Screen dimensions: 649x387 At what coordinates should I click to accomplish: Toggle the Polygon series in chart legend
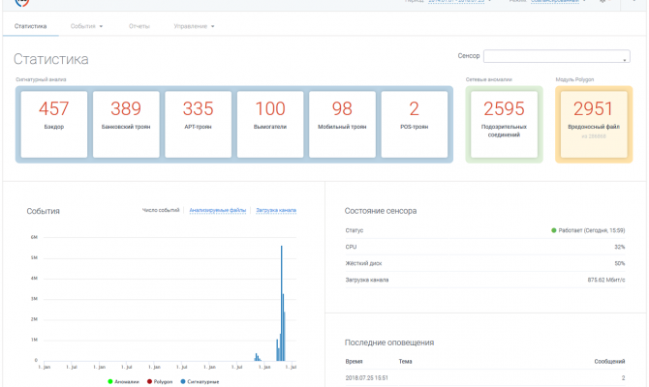[x=161, y=381]
